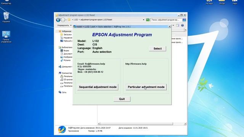The height and width of the screenshot is (137, 244).
Task: Click the horizontal scrollbar left arrow
Action: click(99, 124)
